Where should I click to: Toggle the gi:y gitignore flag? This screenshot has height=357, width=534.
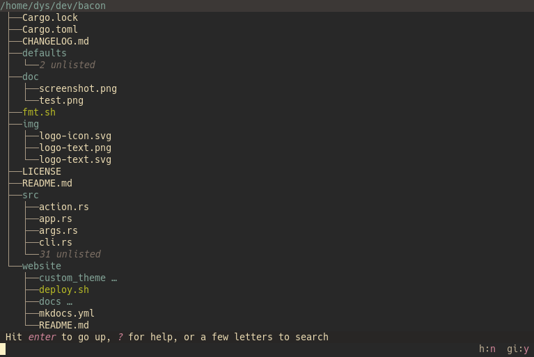pos(518,349)
